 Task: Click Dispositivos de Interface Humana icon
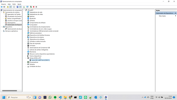28,35
